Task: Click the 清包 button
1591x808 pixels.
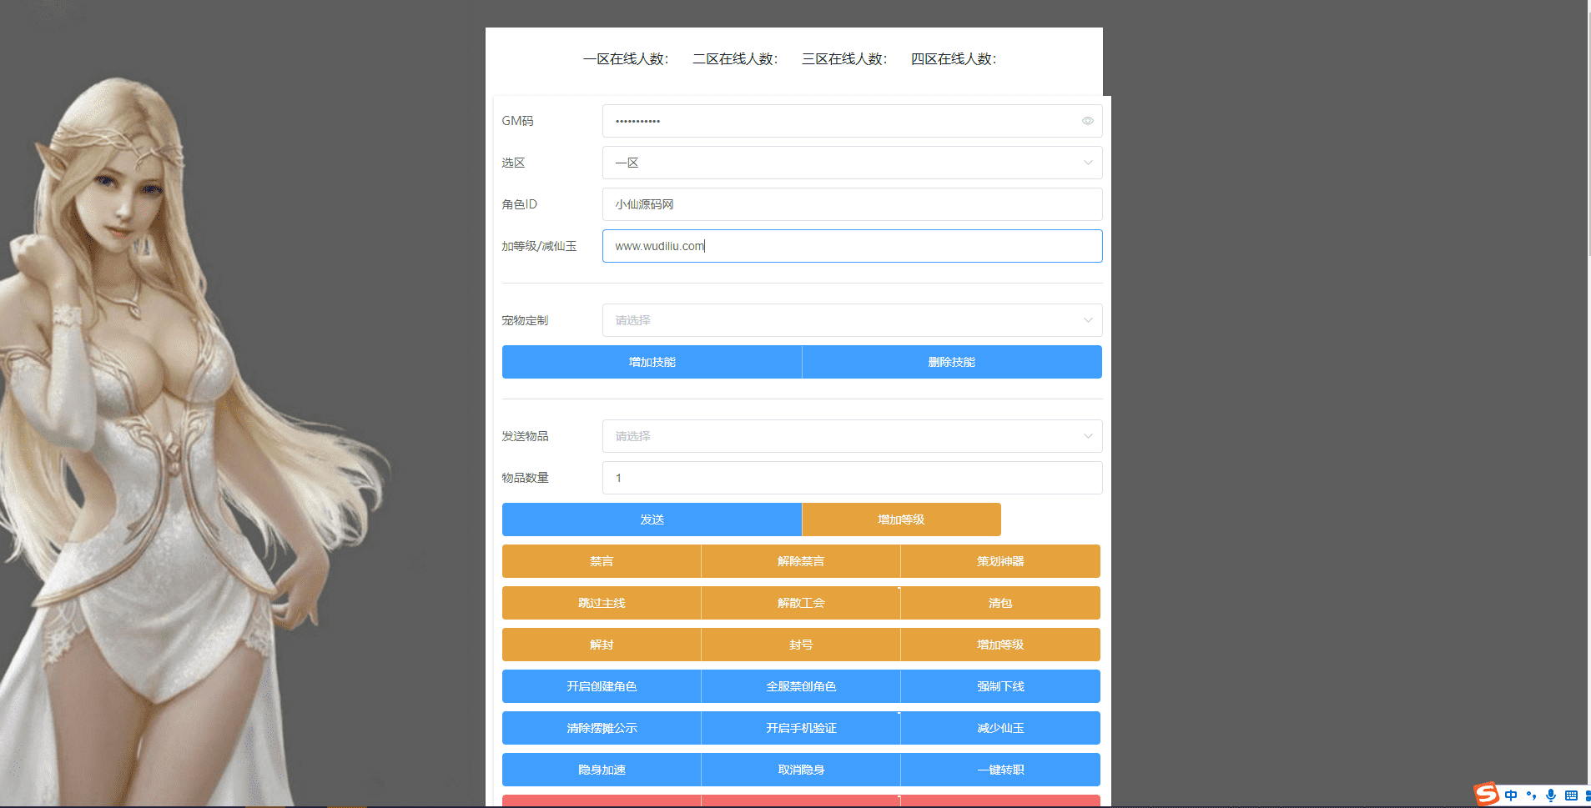Action: 1000,603
